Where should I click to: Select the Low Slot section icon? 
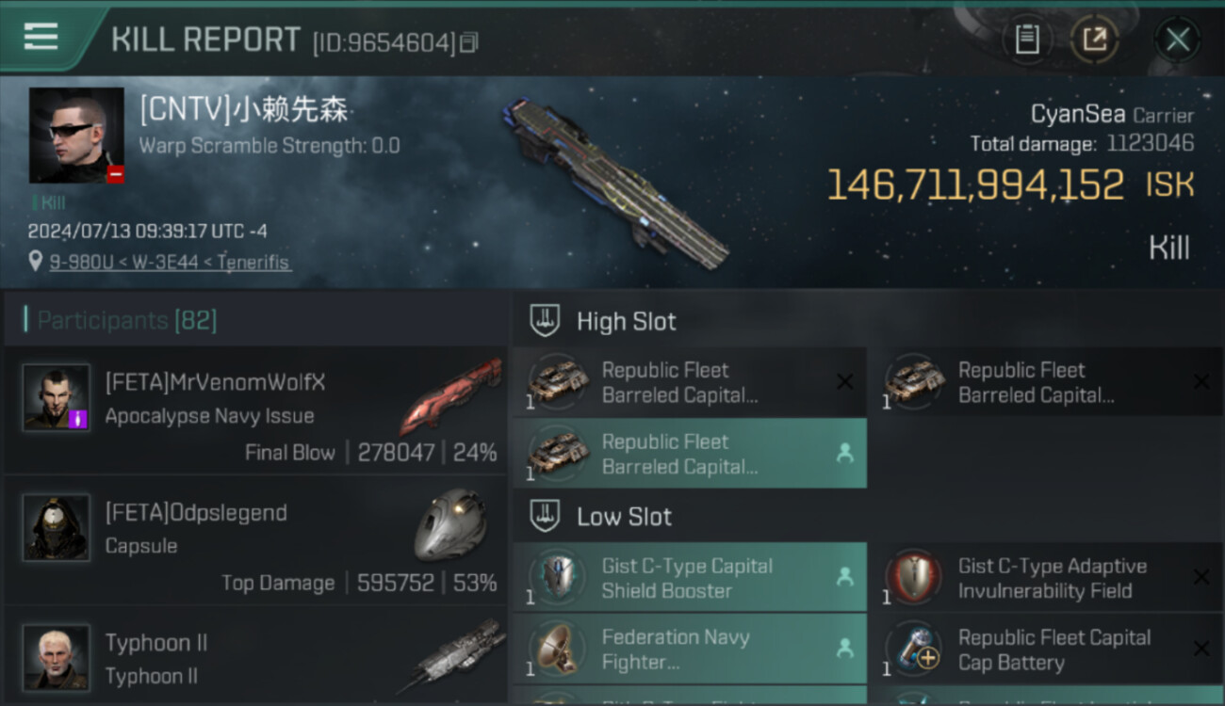pos(545,516)
